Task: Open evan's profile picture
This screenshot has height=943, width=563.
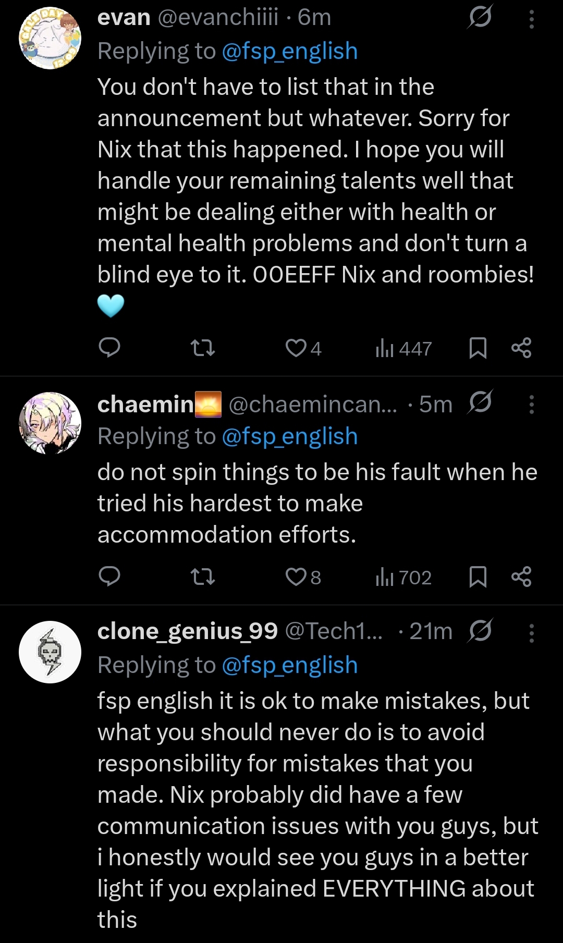Action: tap(50, 38)
